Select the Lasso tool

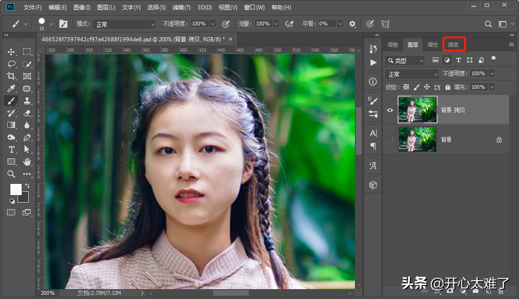(11, 64)
